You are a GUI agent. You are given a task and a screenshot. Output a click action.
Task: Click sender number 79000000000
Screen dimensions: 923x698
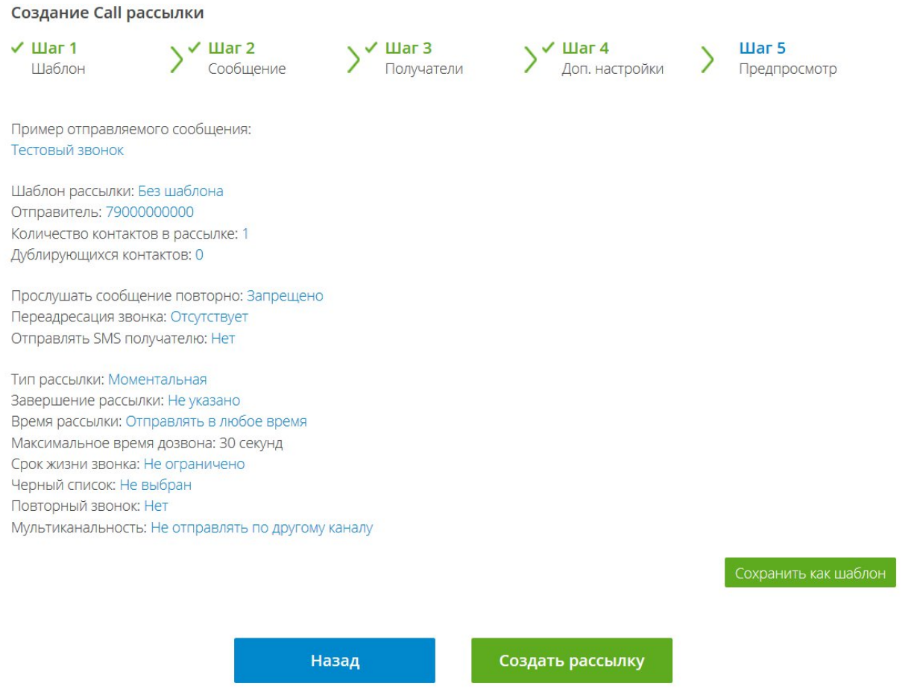[x=150, y=213]
